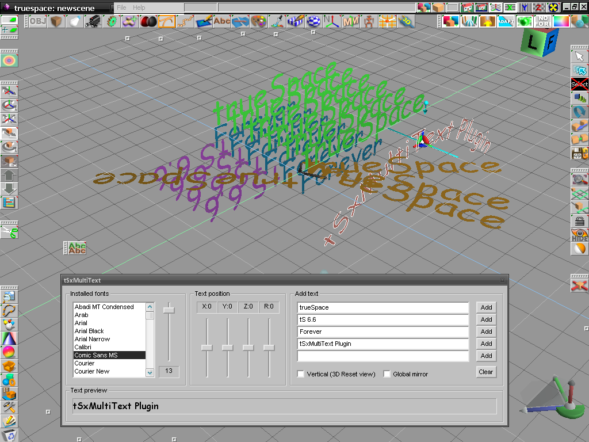589x442 pixels.
Task: Close the tSxMultiText panel
Action: tap(503, 280)
